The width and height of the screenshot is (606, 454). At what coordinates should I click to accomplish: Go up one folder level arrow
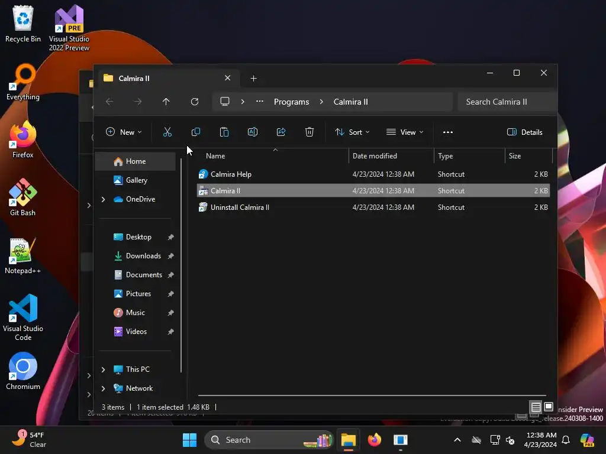click(x=166, y=102)
